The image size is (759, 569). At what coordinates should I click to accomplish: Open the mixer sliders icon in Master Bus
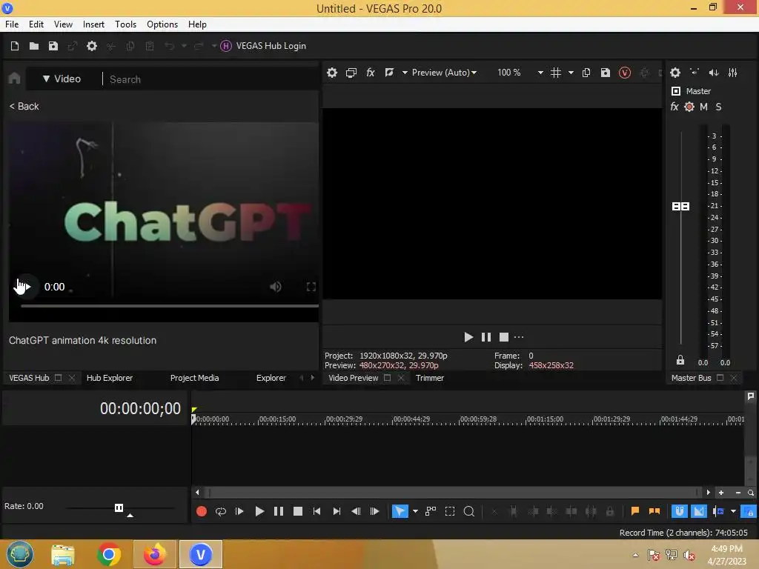pyautogui.click(x=733, y=73)
